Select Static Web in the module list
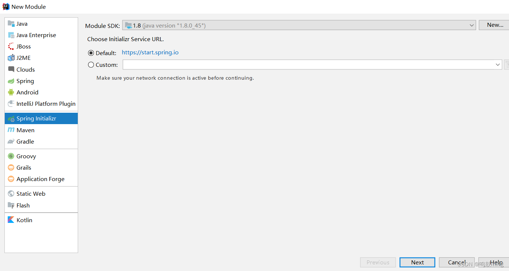 click(x=41, y=194)
